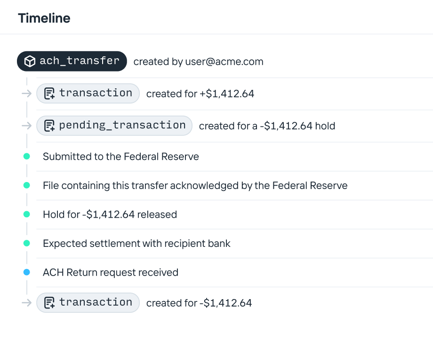Click the pending_transaction receipt icon
This screenshot has height=348, width=433.
point(49,126)
